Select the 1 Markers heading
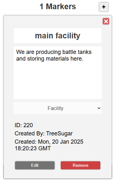The image size is (116, 182). pyautogui.click(x=58, y=6)
